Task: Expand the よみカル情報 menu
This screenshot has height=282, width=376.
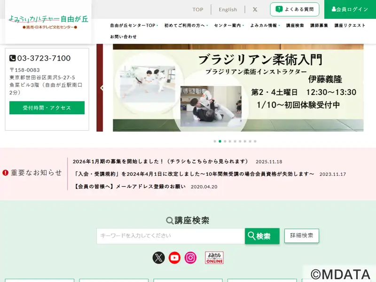Action: tap(265, 25)
